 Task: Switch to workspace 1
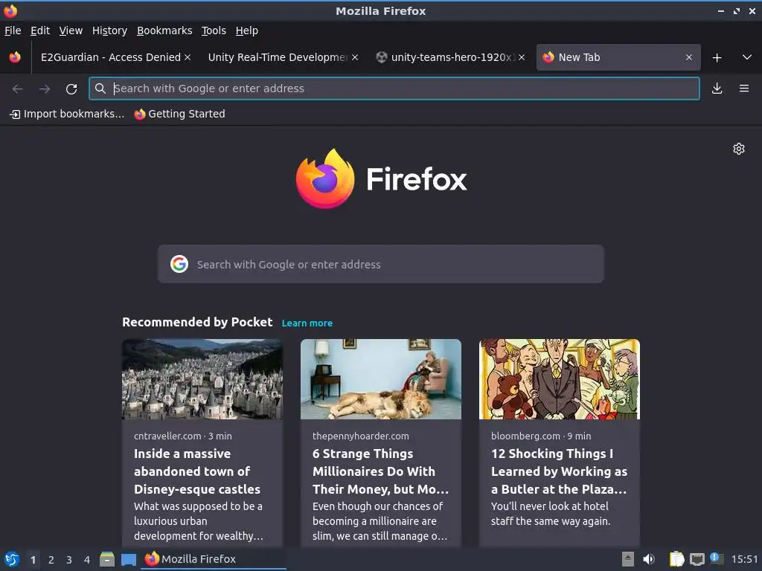click(33, 560)
